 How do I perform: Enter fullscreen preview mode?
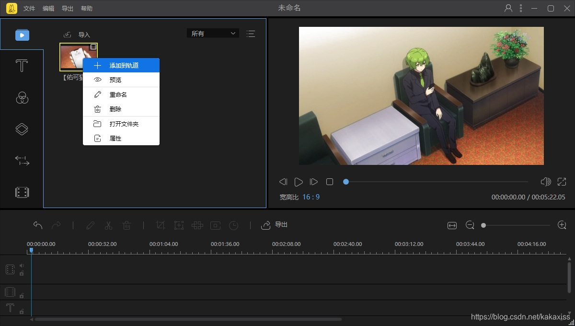(x=562, y=182)
